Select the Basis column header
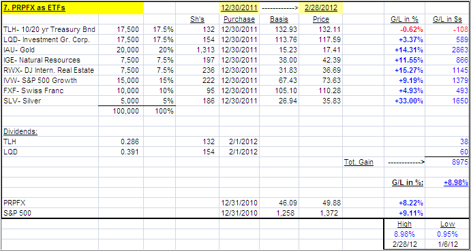The image size is (471, 251). (x=279, y=20)
